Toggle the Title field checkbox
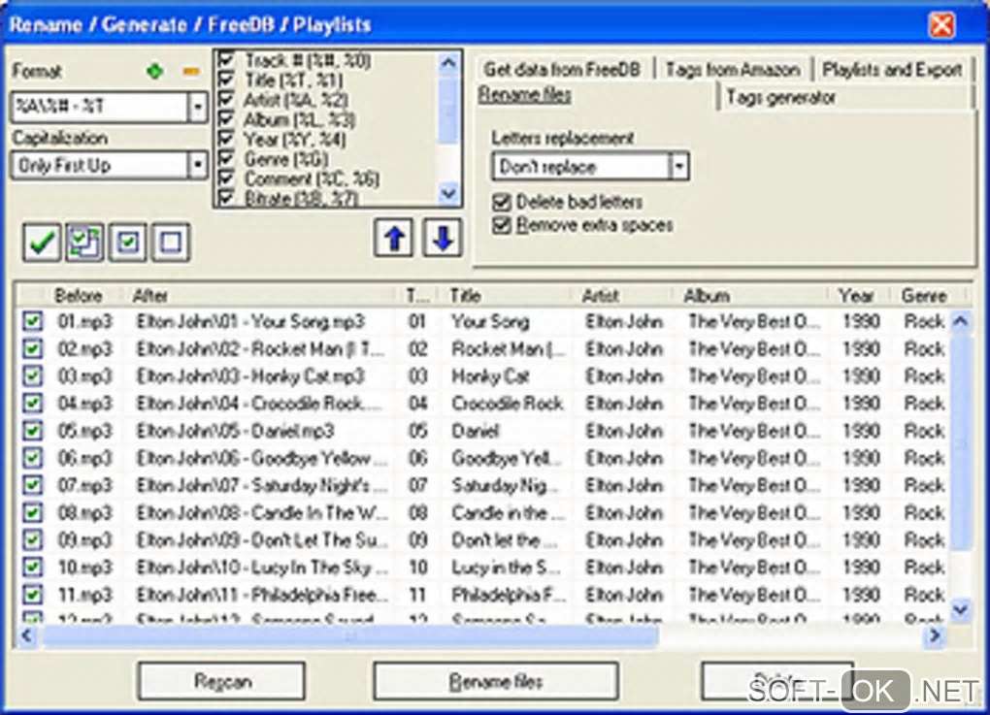The height and width of the screenshot is (715, 990). 227,81
